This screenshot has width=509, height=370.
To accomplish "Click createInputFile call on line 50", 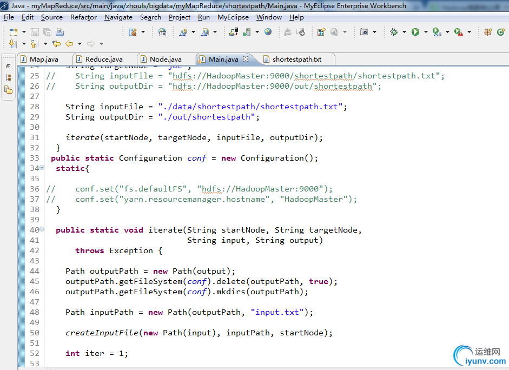I will click(199, 333).
